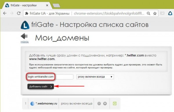This screenshot has height=112, width=174.
Task: Open a new browser tab
Action: pos(56,5)
